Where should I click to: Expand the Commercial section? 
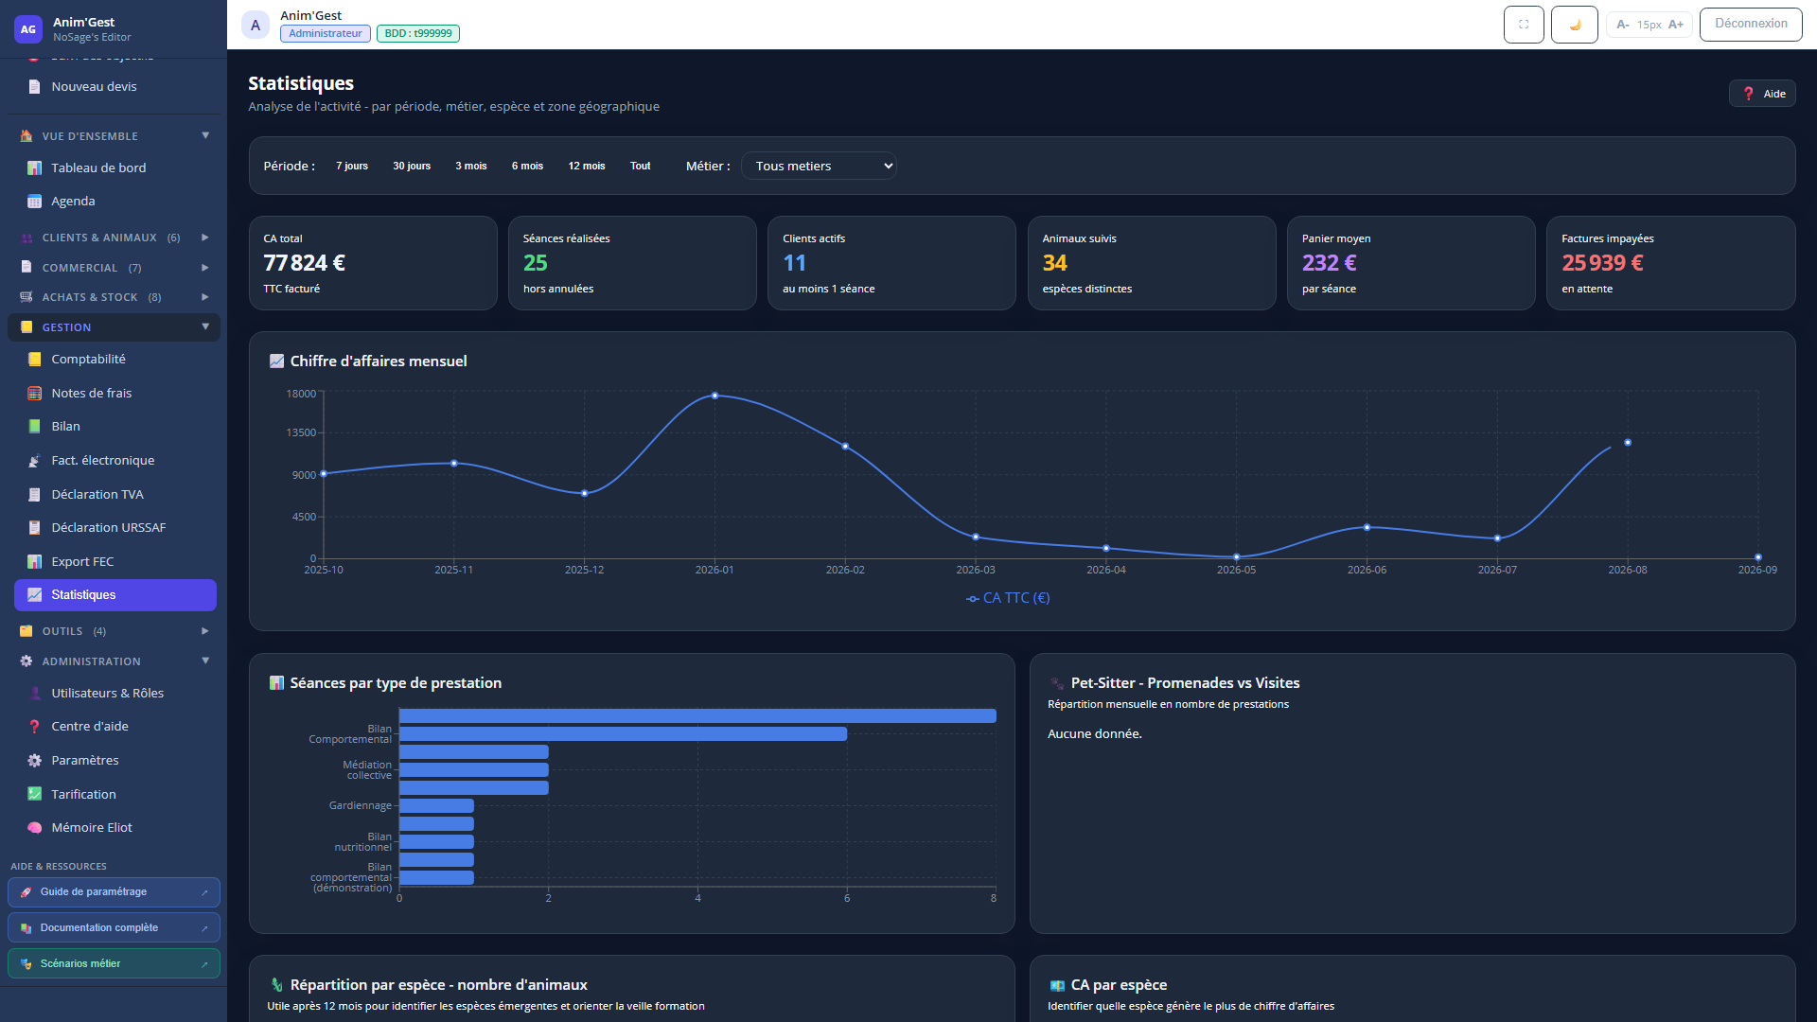click(x=114, y=268)
